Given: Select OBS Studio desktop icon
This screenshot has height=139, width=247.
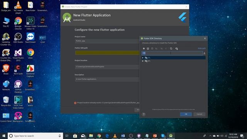Looking at the screenshot, I should 18,38.
